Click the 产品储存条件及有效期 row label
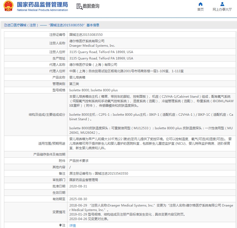Image resolution: width=237 pixels, height=228 pixels. click(x=49, y=154)
